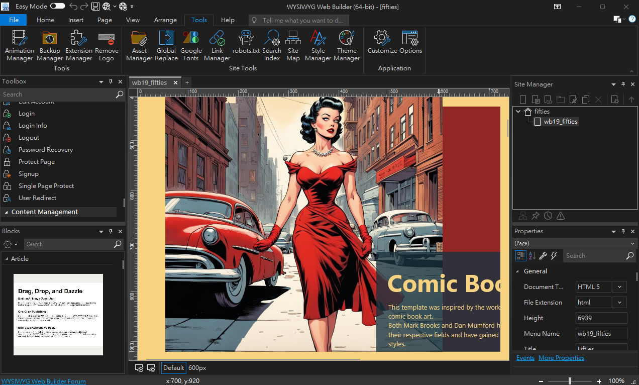Select the Default breakpoint tab
Screen dimensions: 639x385
point(173,368)
